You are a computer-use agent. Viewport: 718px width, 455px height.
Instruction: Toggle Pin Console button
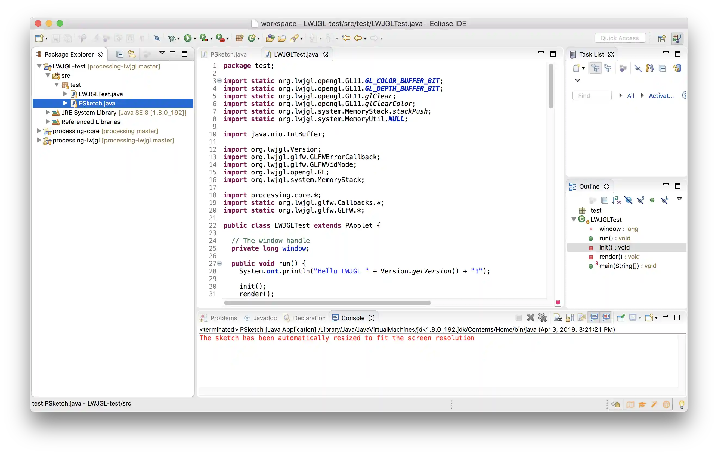pos(621,318)
